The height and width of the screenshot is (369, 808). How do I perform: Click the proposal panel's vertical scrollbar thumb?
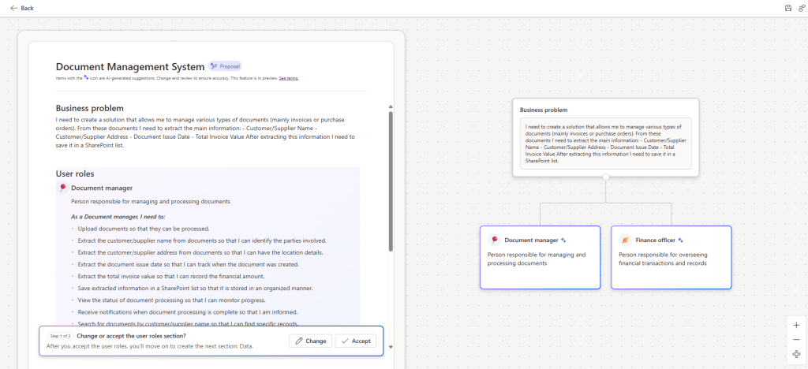(390, 181)
